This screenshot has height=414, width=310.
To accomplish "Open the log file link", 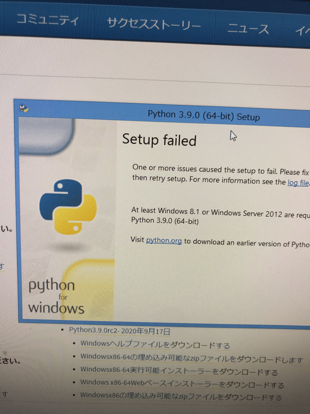I will [298, 183].
